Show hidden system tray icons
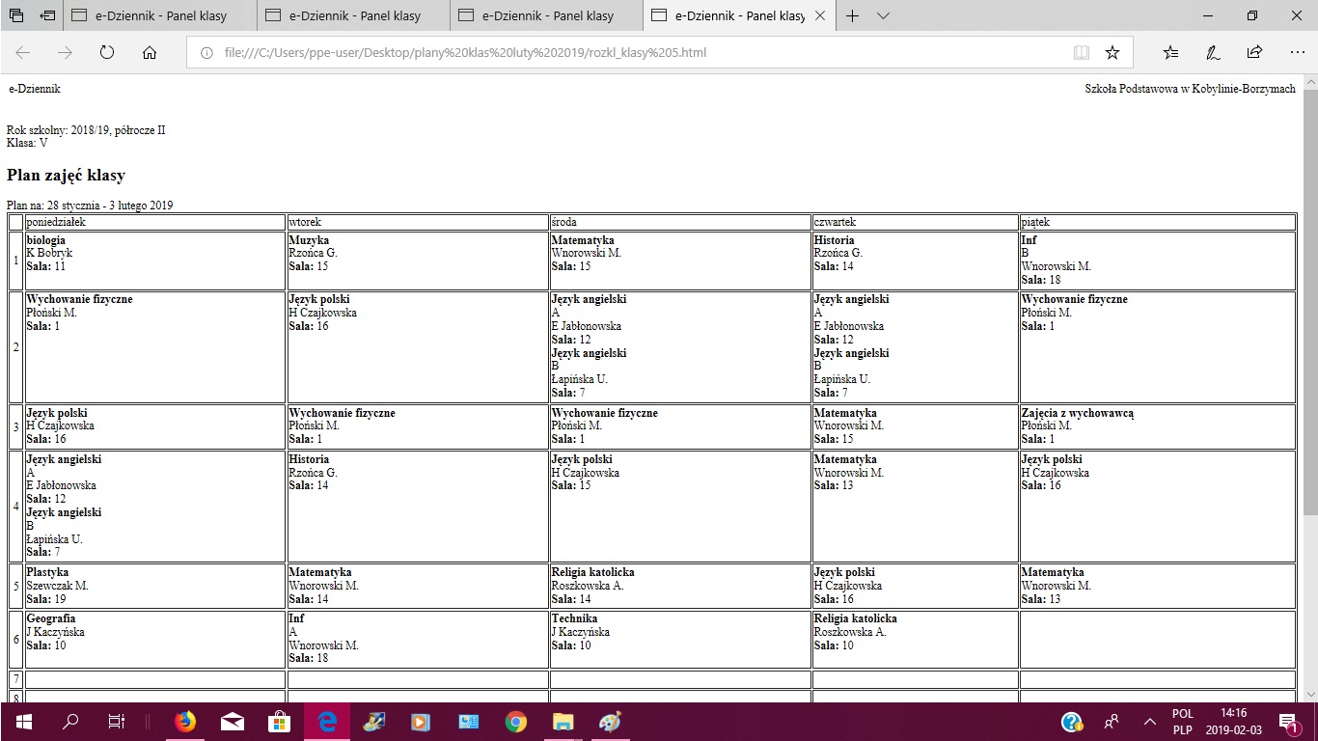The height and width of the screenshot is (741, 1318). 1149,722
